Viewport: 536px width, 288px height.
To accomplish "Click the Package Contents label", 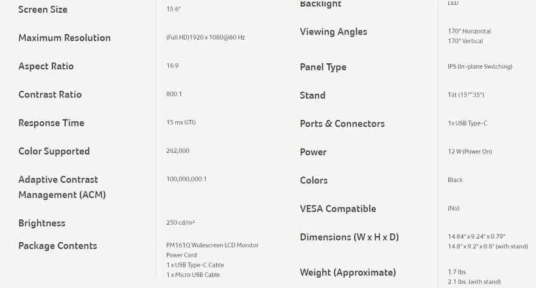I will pyautogui.click(x=58, y=246).
